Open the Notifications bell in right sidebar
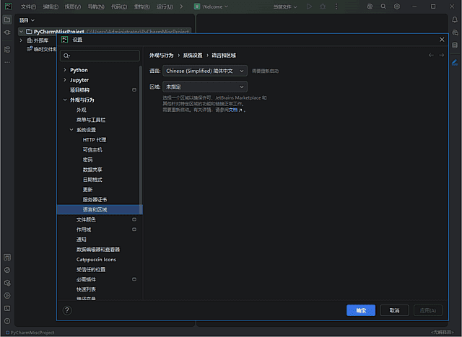This screenshot has width=462, height=337. (x=455, y=20)
